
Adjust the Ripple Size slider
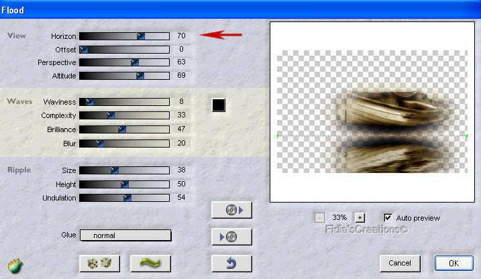point(124,170)
